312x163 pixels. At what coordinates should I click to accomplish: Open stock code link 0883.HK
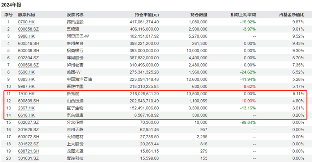(26, 80)
